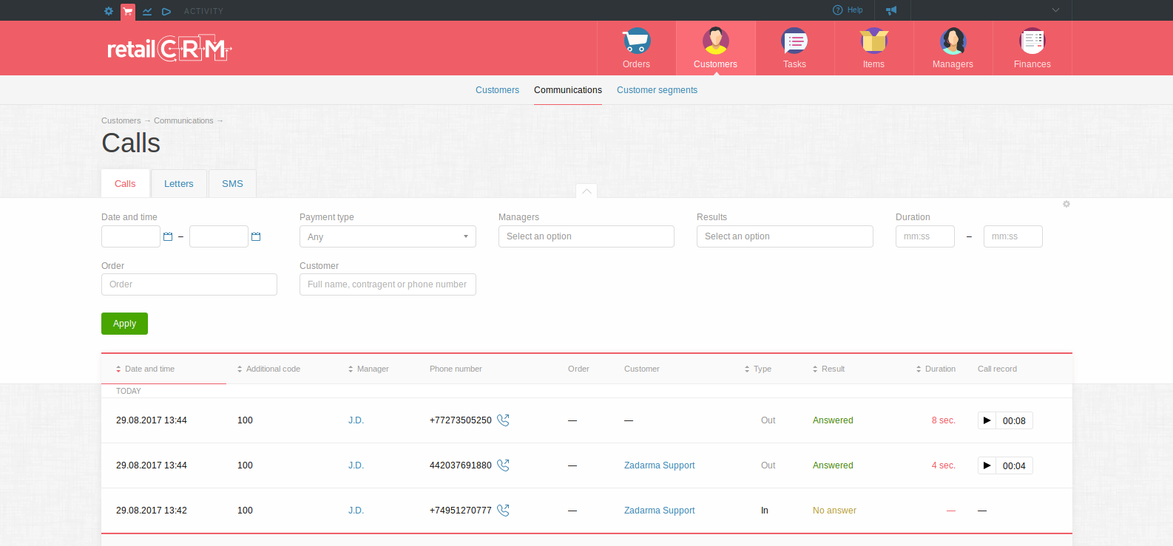Open the Managers select field
The width and height of the screenshot is (1173, 546).
(586, 236)
